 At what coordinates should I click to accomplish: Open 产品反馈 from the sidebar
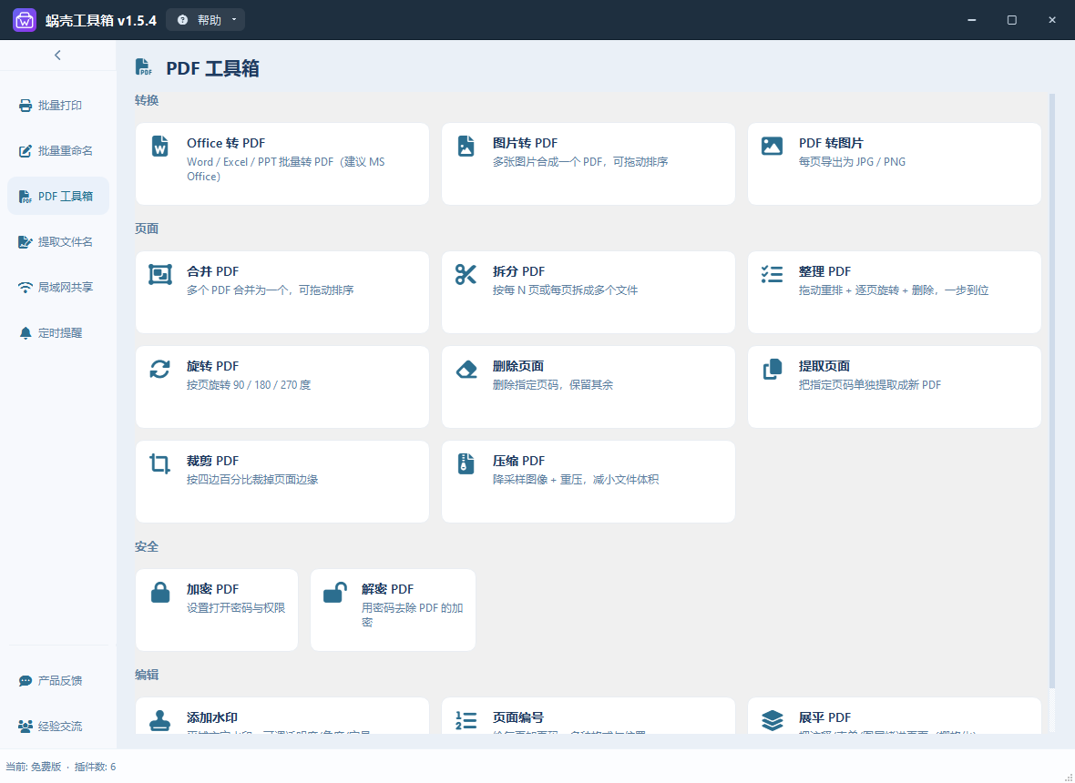point(58,681)
